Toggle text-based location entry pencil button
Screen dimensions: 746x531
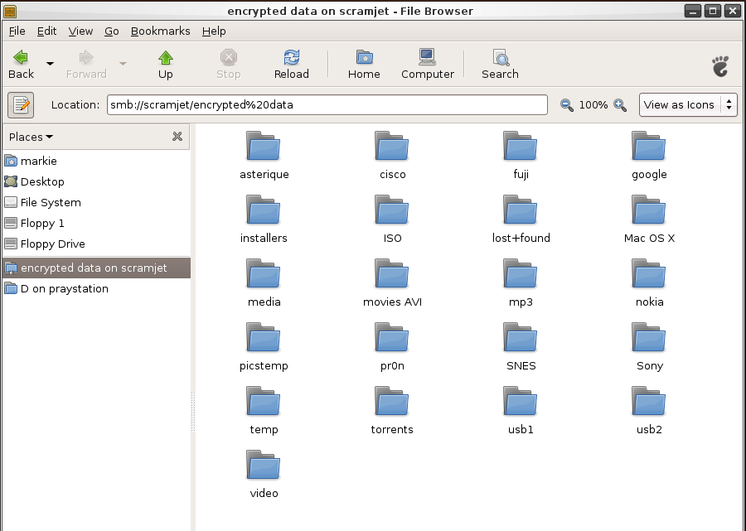(21, 105)
